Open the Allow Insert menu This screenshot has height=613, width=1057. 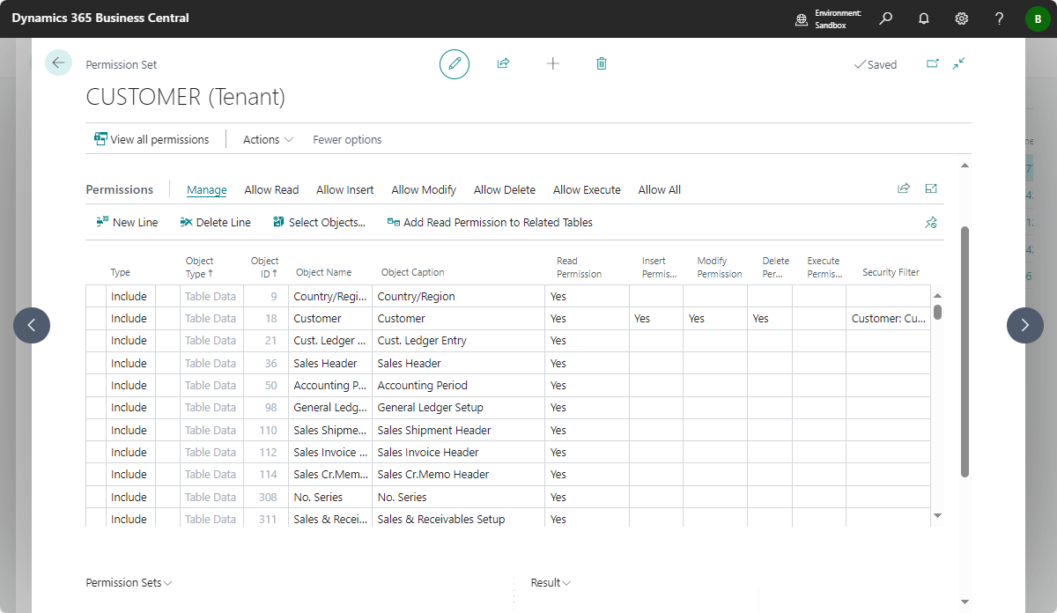click(x=345, y=189)
